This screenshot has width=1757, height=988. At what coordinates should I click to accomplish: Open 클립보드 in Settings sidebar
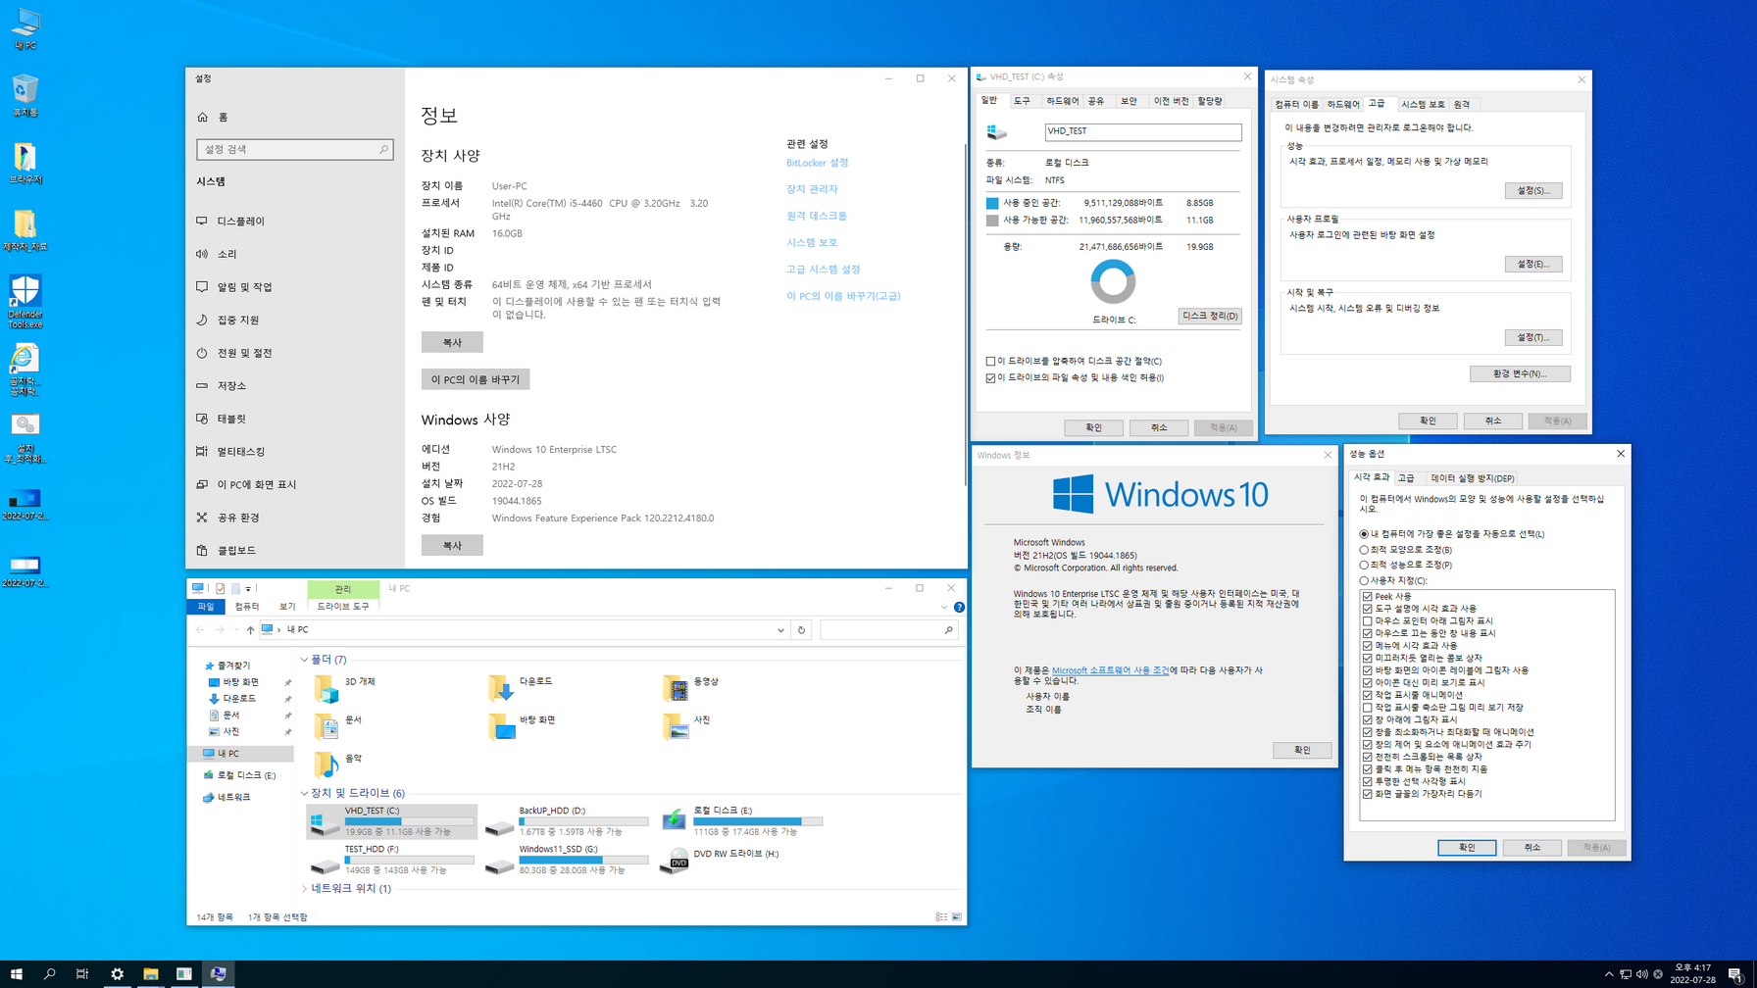294,551
